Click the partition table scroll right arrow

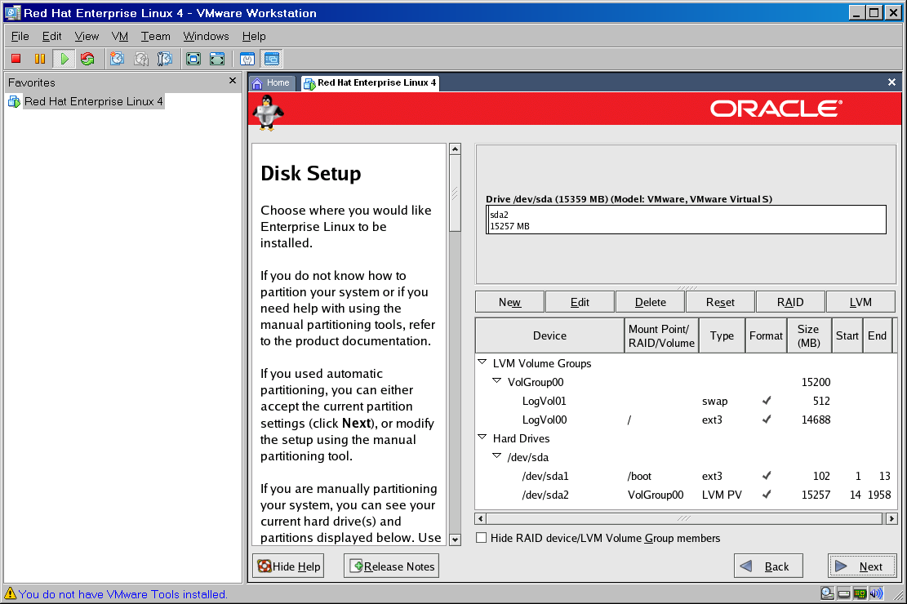point(891,518)
